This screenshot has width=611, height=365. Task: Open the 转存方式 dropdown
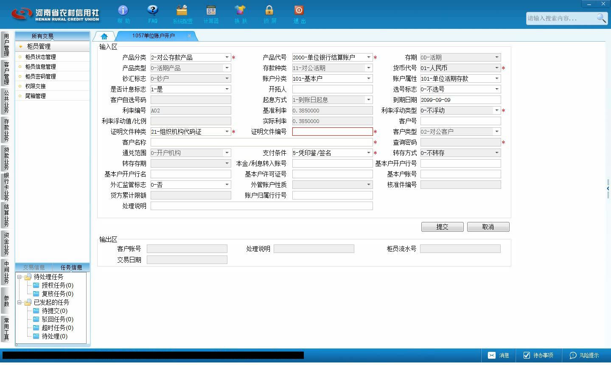[497, 153]
